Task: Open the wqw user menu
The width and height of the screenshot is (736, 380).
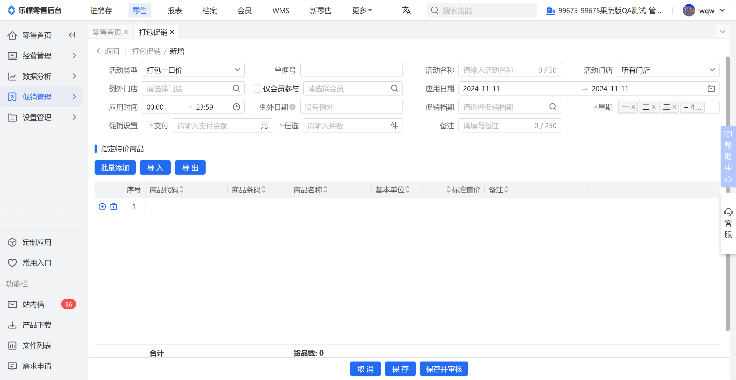Action: click(x=704, y=11)
